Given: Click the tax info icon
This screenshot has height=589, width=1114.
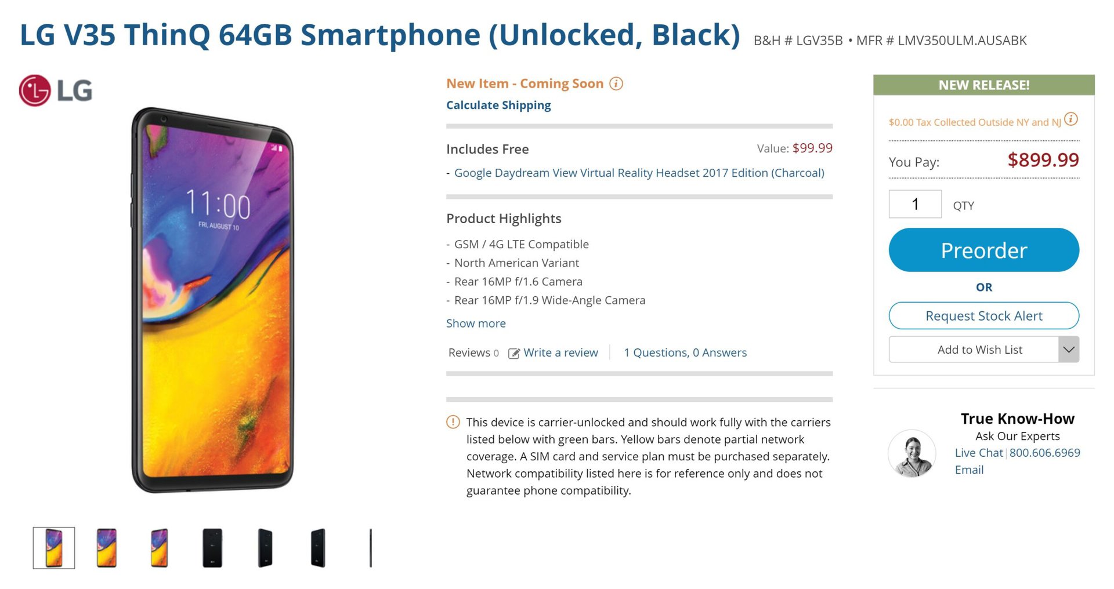Looking at the screenshot, I should point(1071,119).
